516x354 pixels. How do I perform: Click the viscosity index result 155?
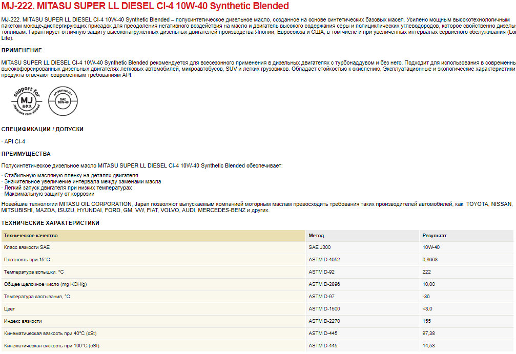pos(427,321)
